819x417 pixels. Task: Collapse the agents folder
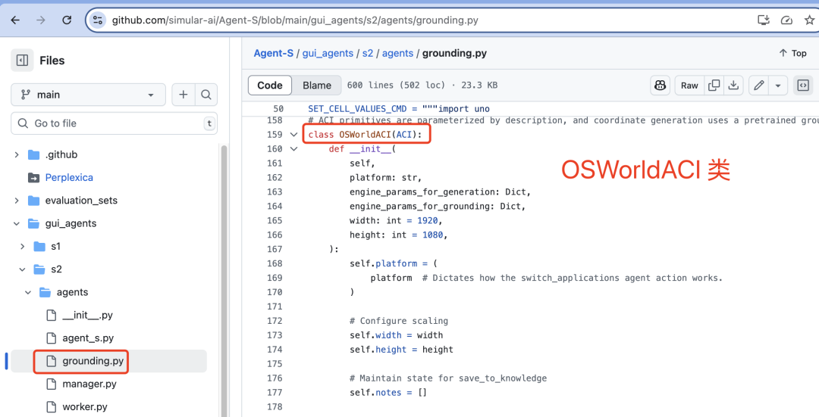[x=28, y=292]
